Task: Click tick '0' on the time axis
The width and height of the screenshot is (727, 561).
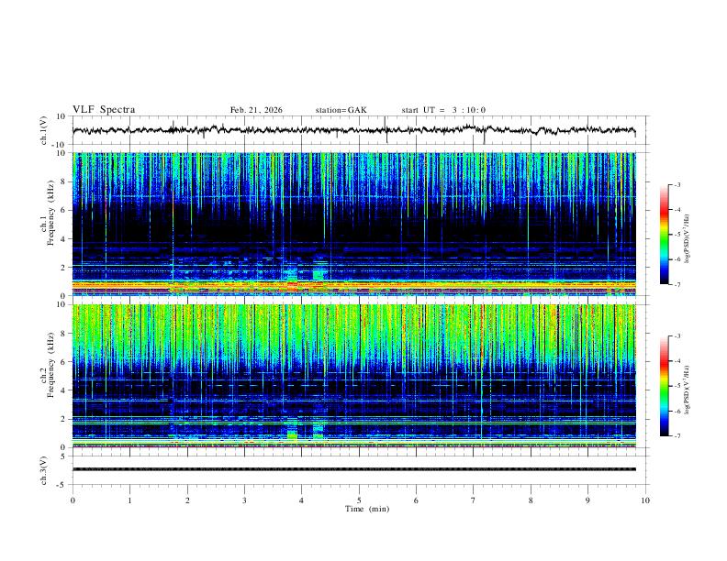Action: coord(73,500)
